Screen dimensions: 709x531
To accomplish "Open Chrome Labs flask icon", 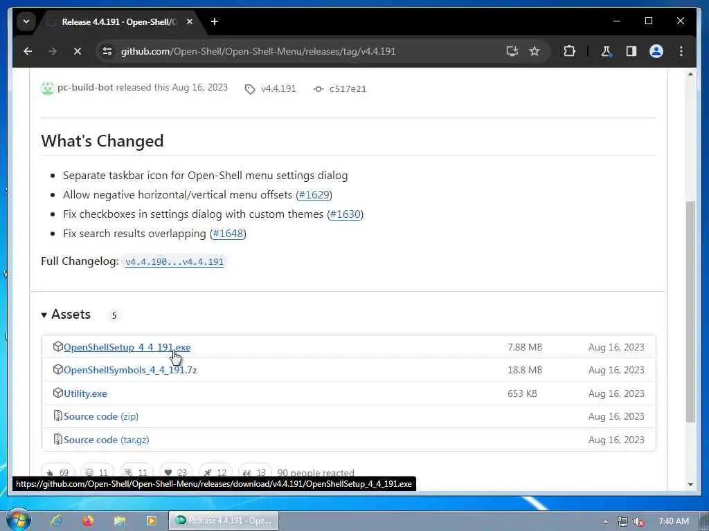I will 606,51.
